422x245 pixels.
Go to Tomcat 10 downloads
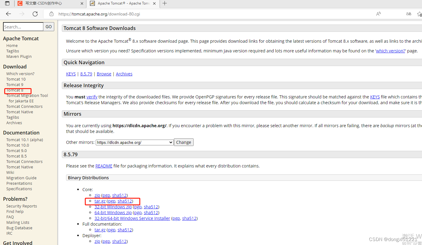(x=16, y=79)
